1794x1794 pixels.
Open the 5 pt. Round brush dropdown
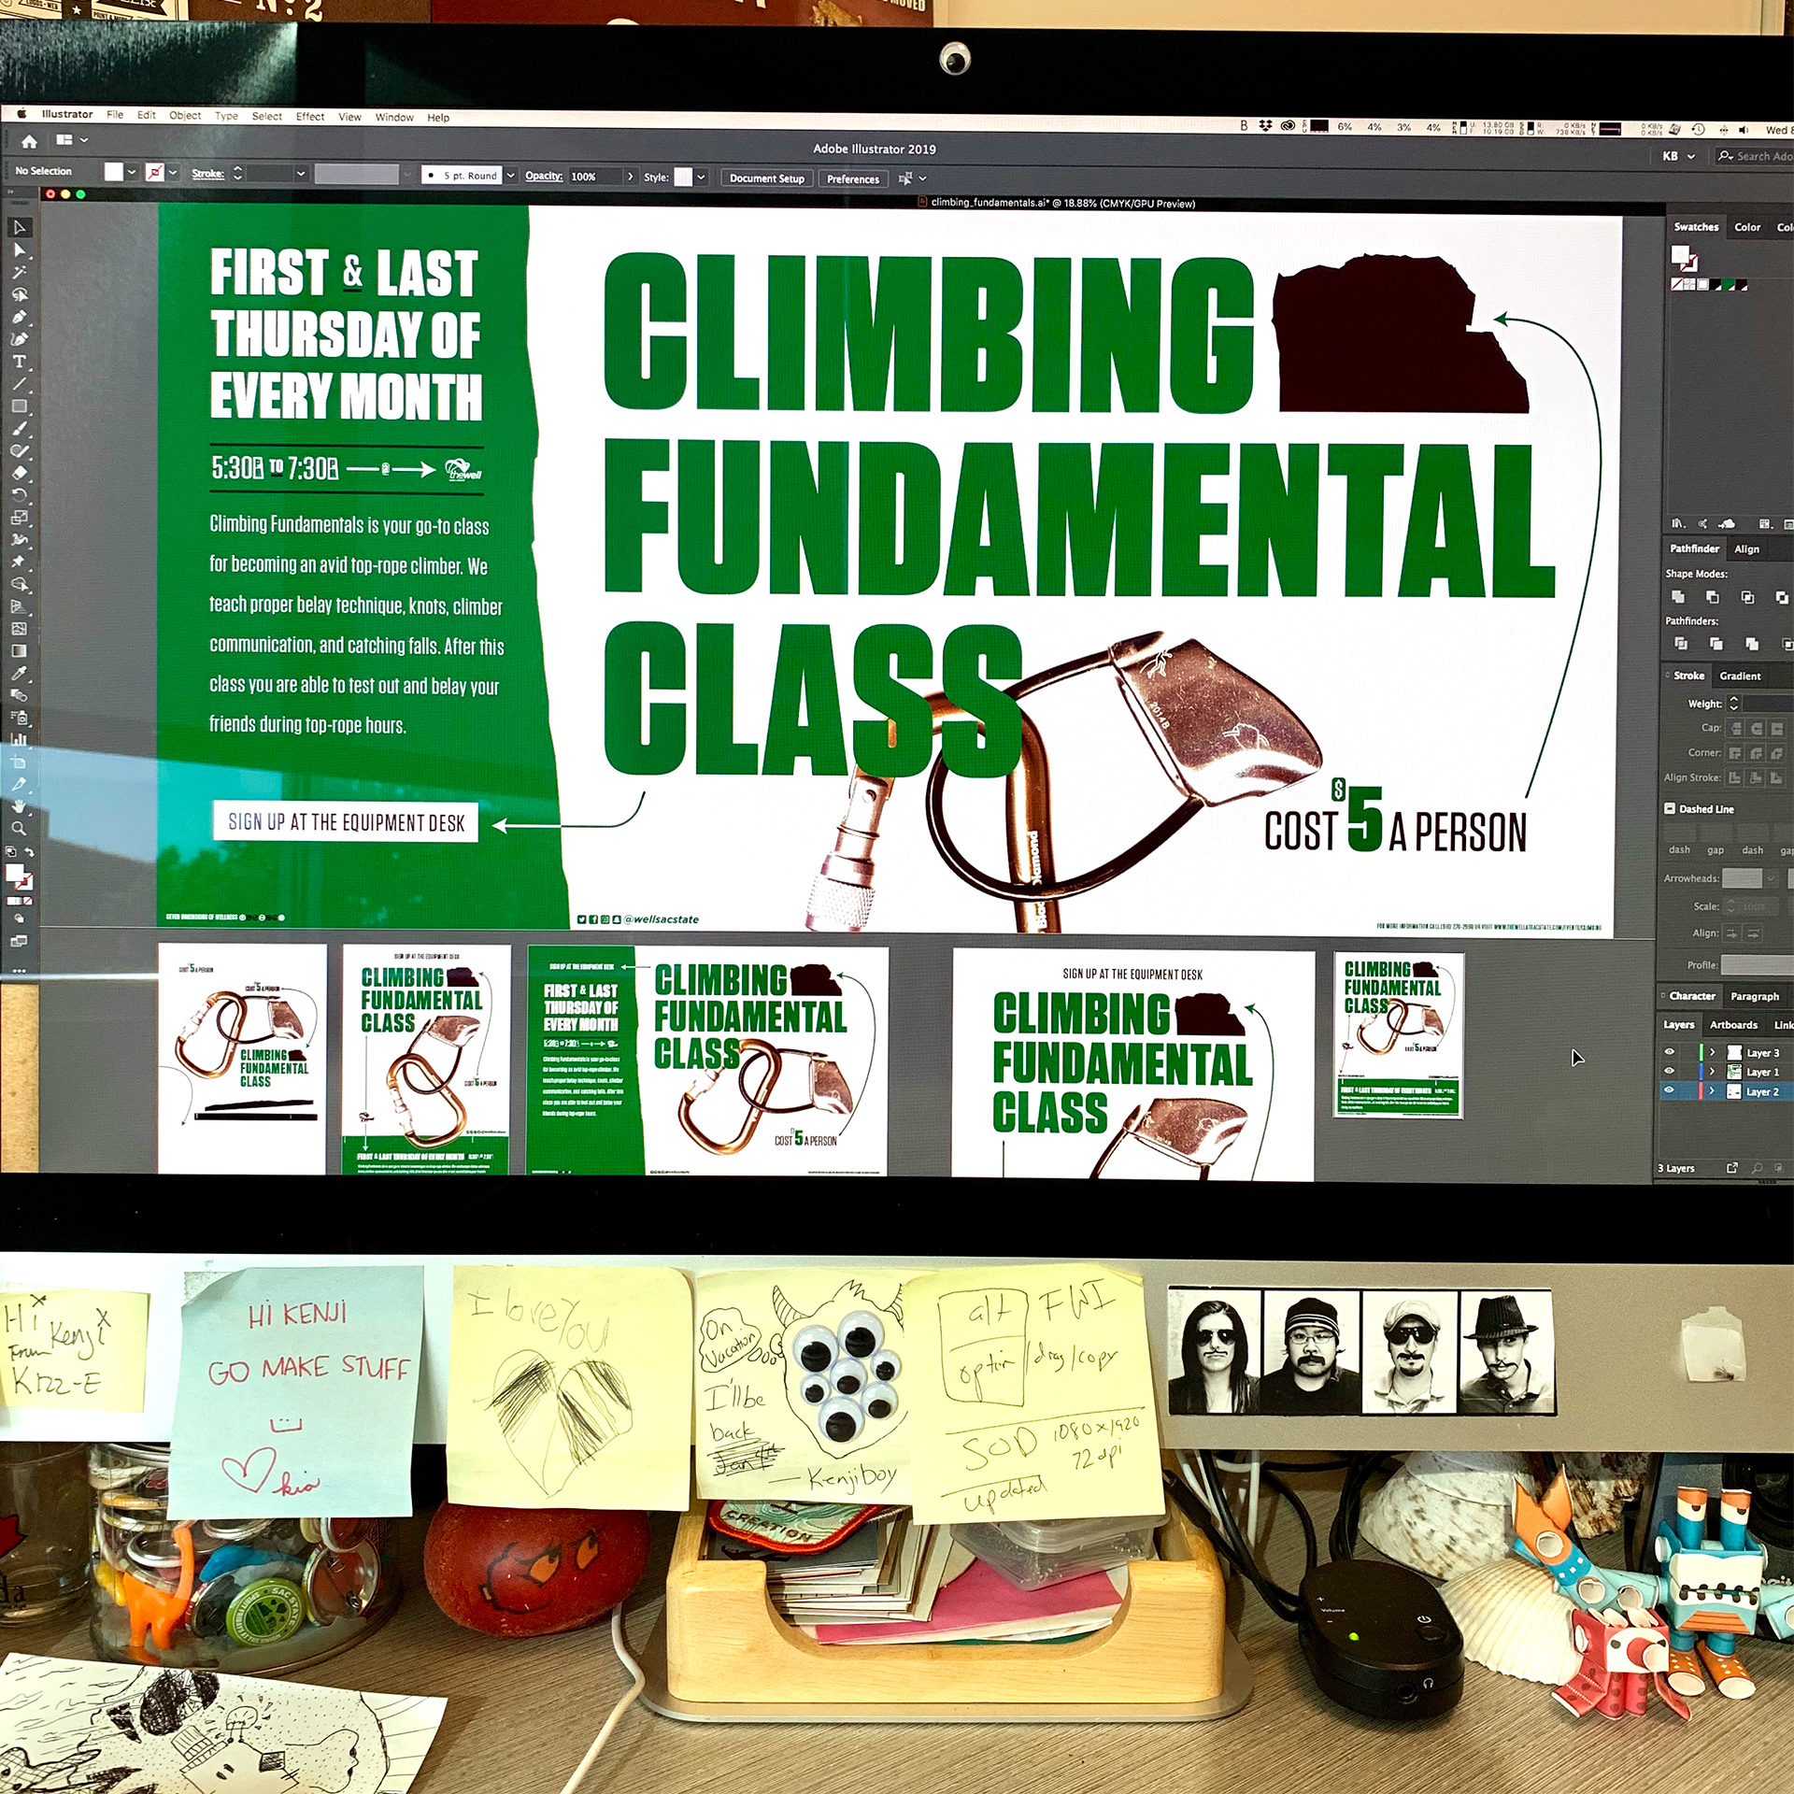tap(510, 175)
